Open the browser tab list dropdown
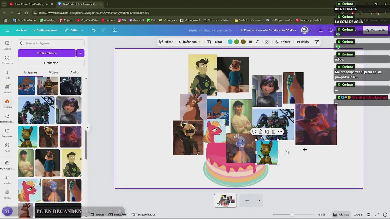This screenshot has height=219, width=390. [x=4, y=4]
